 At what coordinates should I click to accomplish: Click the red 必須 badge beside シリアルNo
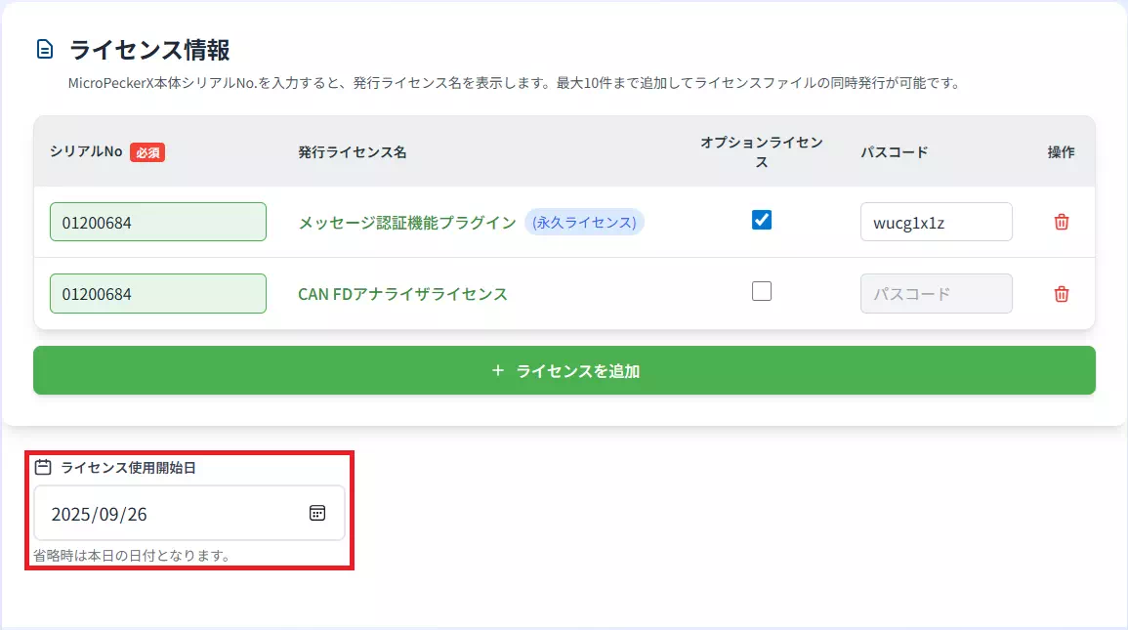pyautogui.click(x=146, y=152)
